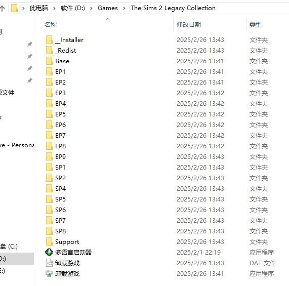Click the EP9 modified date 13:43

click(200, 156)
